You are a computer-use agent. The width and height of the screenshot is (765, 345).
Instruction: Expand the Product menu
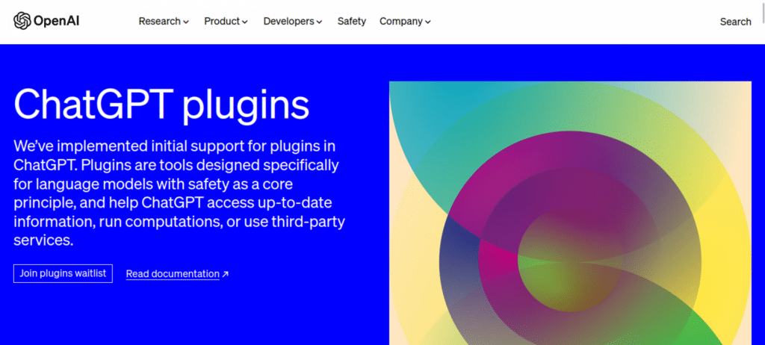click(x=226, y=22)
